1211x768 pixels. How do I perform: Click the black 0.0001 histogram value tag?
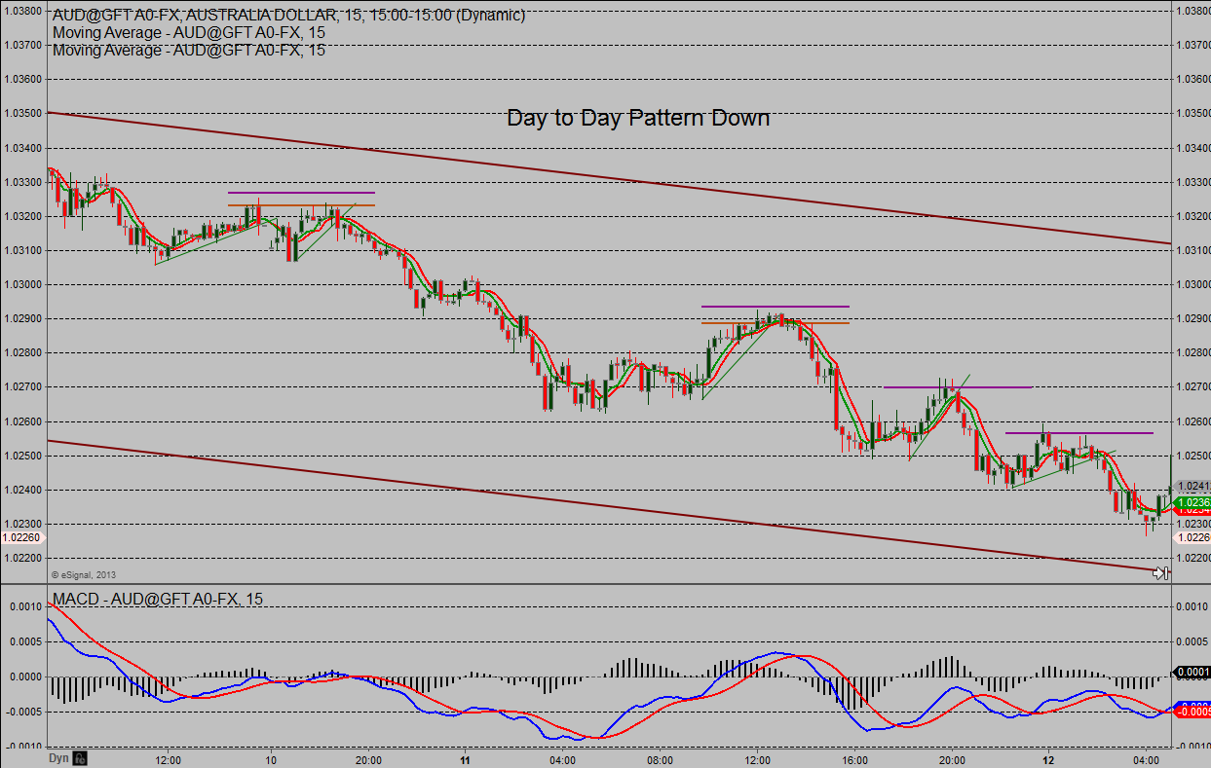point(1192,672)
